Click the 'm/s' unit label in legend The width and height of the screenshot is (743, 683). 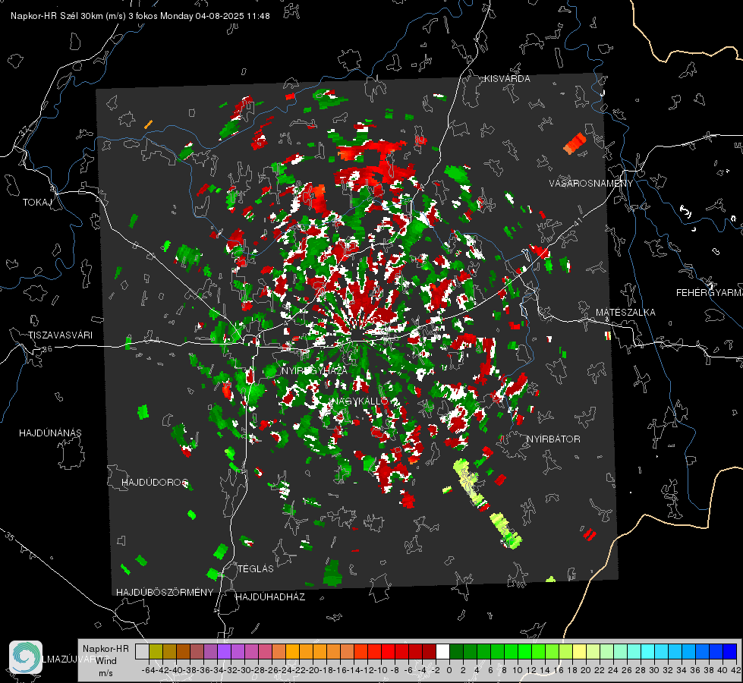pos(105,672)
